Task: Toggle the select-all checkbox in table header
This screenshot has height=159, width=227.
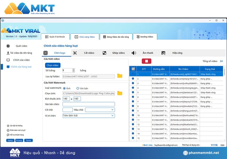Action: coord(133,69)
